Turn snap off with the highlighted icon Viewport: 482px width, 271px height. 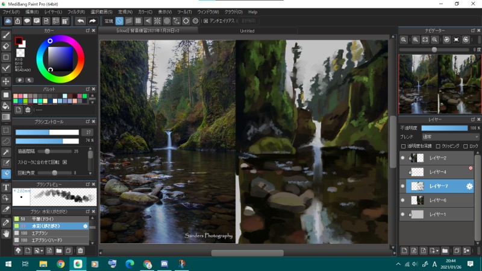tap(119, 21)
